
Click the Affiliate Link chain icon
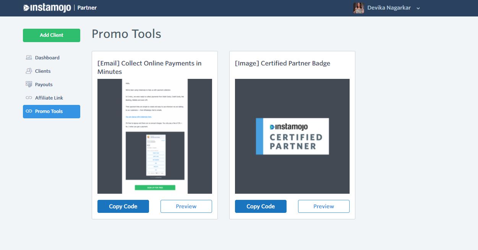pyautogui.click(x=29, y=98)
